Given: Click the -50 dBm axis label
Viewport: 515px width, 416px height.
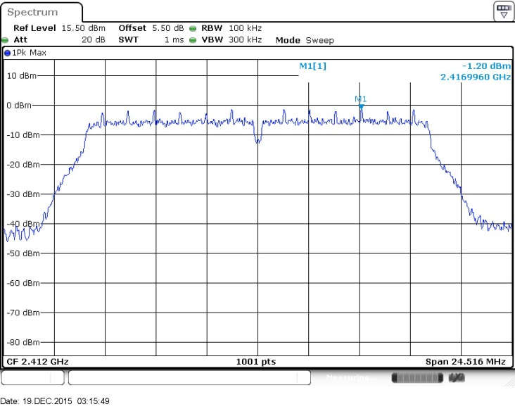Looking at the screenshot, I should tap(23, 253).
